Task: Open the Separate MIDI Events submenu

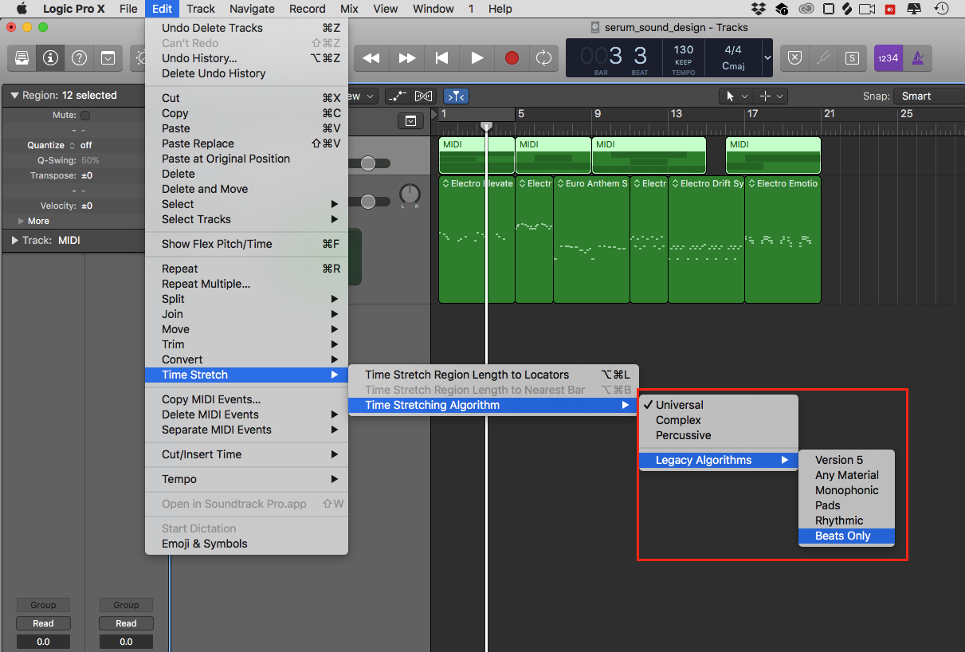Action: [246, 430]
